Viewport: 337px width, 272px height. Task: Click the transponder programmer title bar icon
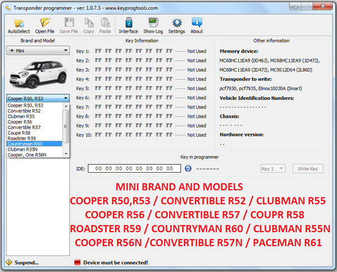click(8, 8)
